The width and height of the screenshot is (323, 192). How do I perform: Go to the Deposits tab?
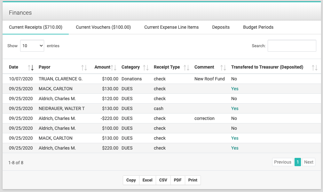tap(221, 27)
